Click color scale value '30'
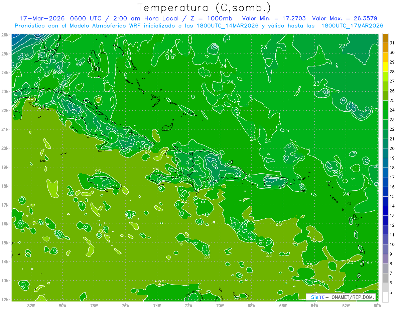401x310 pixels. coord(392,53)
